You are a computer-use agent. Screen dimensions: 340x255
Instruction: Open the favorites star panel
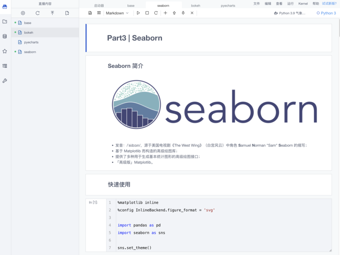click(5, 51)
